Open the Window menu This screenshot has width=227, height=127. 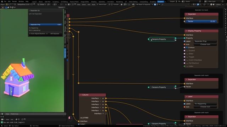tap(21, 1)
